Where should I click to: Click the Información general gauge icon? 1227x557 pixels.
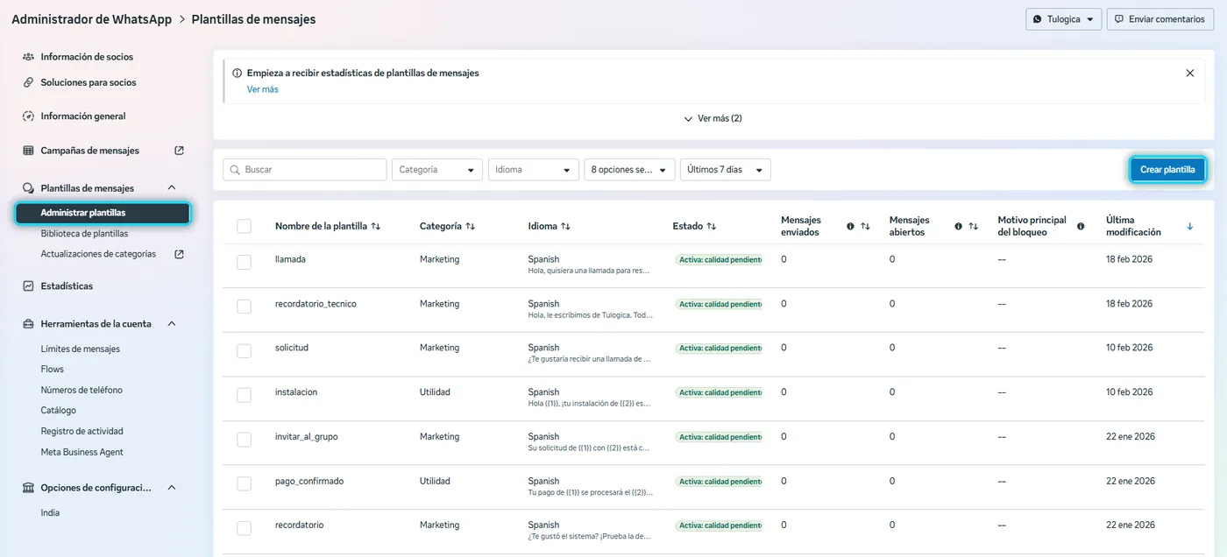28,116
